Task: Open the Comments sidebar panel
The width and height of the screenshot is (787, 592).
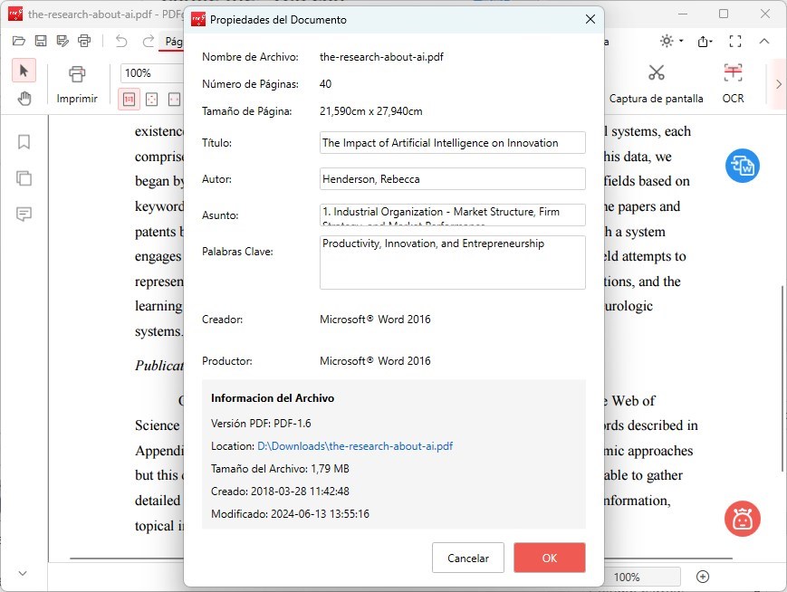Action: 24,215
